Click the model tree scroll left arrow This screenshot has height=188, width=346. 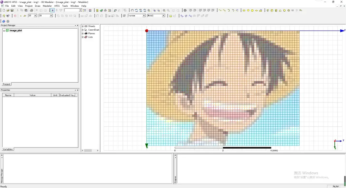(82, 150)
